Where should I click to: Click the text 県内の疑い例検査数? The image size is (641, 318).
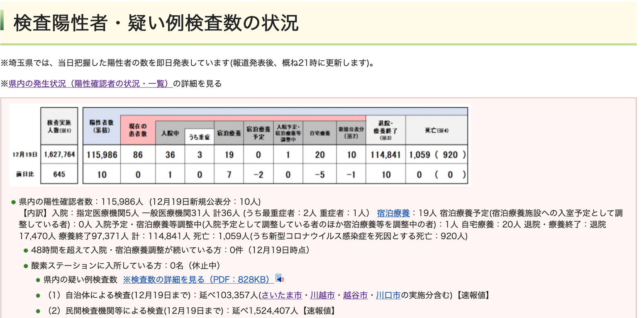click(x=80, y=279)
